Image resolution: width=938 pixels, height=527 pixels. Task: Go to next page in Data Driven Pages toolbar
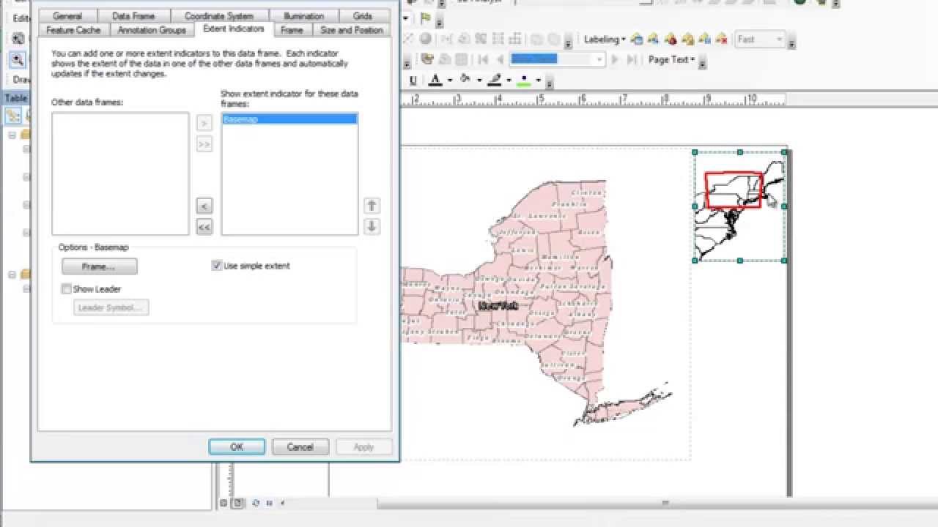point(615,59)
